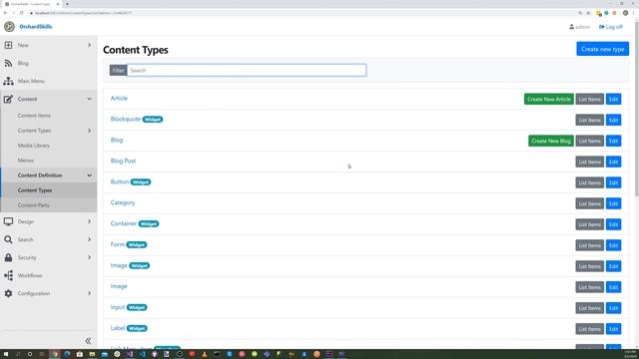Click the Filter search input field

[x=247, y=70]
